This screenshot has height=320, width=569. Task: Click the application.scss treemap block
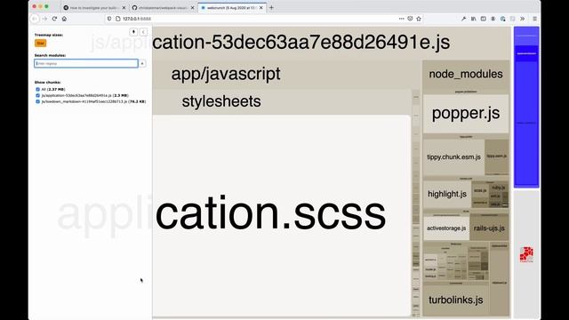[281, 215]
